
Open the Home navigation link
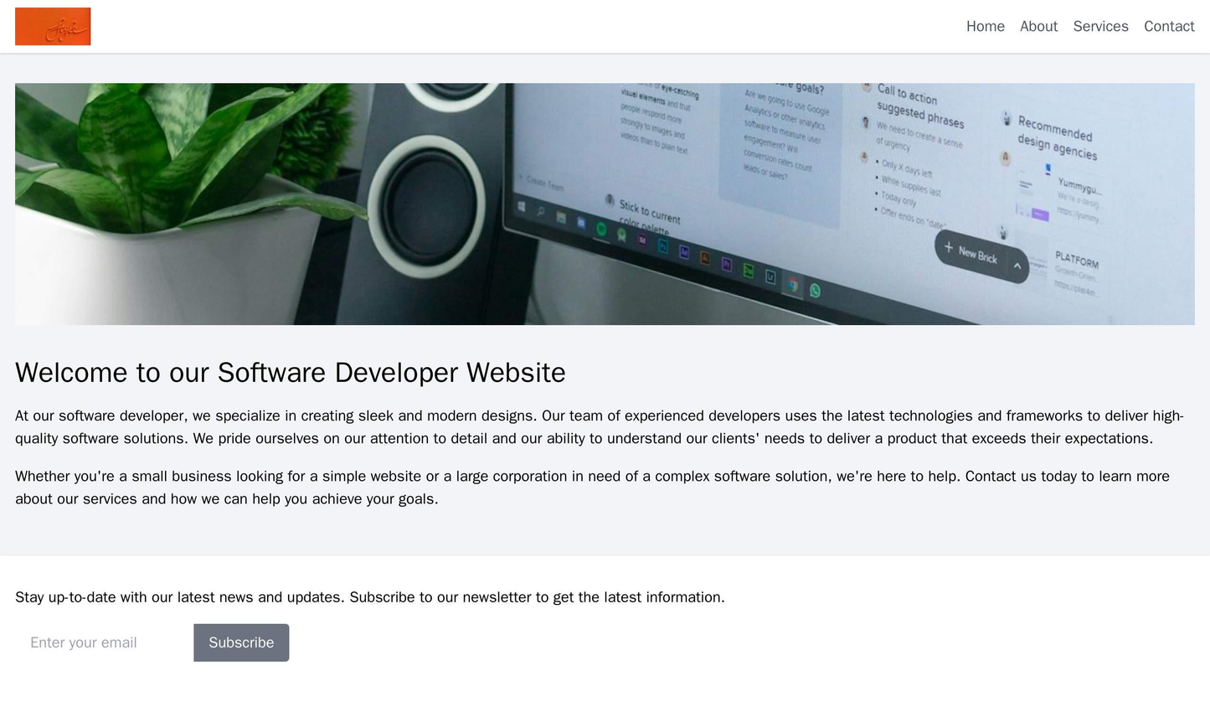coord(986,25)
